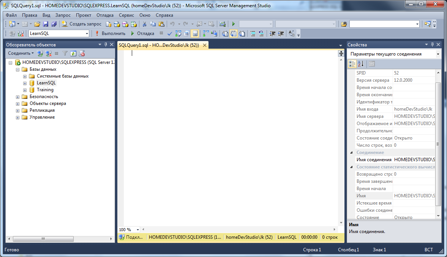Click the XMLA query icon
This screenshot has height=257, width=447.
pos(134,24)
